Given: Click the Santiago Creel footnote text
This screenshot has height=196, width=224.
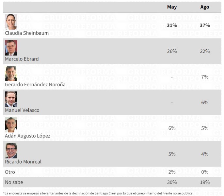Looking at the screenshot, I should pos(98,193).
